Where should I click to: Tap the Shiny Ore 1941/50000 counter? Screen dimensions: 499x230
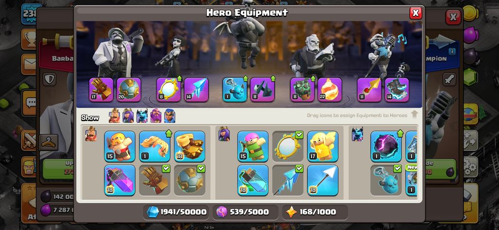click(x=176, y=212)
